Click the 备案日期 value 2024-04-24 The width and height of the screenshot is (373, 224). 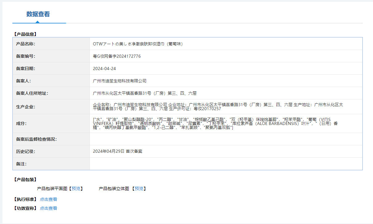coord(104,68)
